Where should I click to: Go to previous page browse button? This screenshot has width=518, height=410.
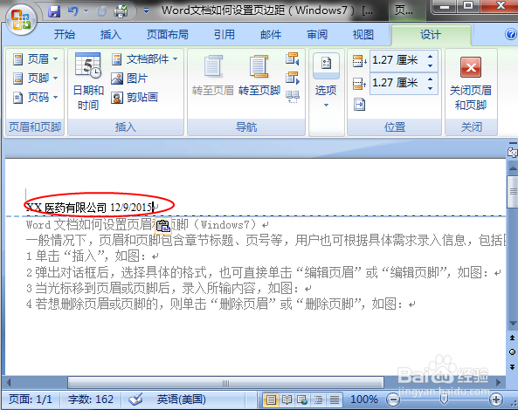[513, 338]
